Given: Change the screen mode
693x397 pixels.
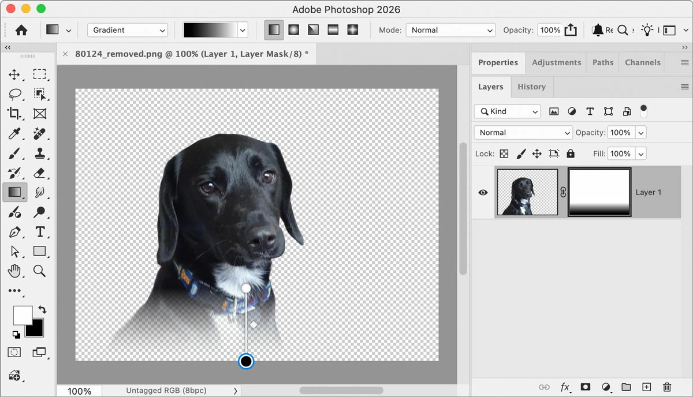Looking at the screenshot, I should (x=39, y=352).
